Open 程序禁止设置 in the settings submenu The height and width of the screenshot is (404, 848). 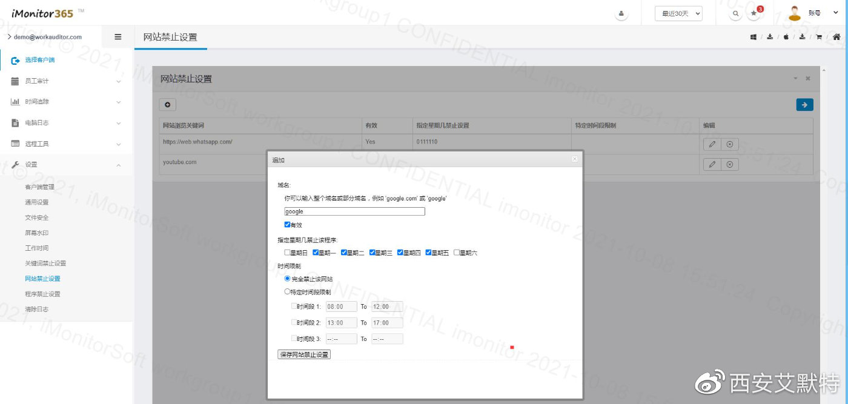coord(42,294)
